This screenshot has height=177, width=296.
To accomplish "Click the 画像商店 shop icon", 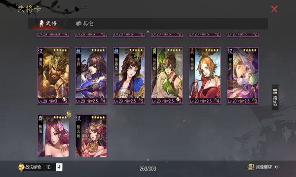I will [x=251, y=167].
